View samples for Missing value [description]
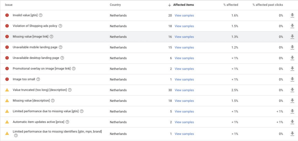 184,101
